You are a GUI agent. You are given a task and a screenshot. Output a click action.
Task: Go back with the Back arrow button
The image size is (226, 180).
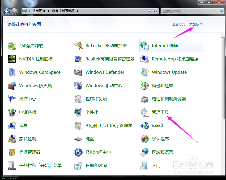[x=7, y=11]
